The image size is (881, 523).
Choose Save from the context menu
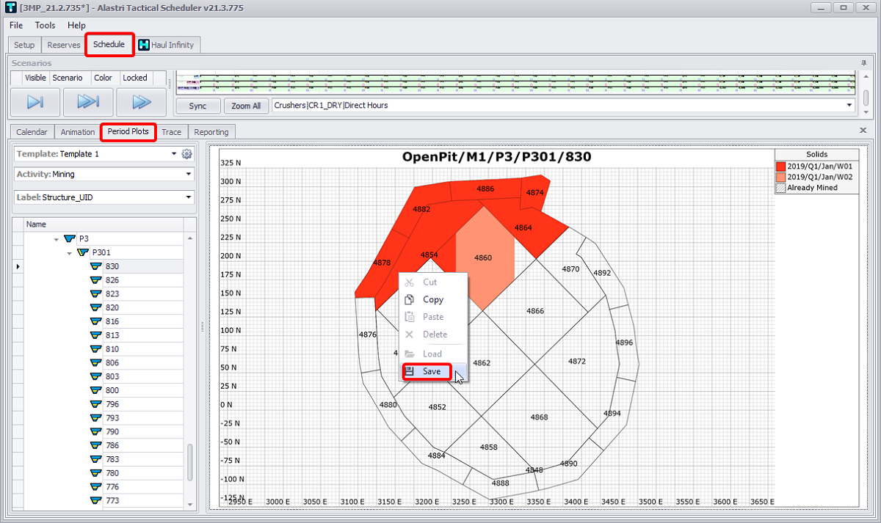(432, 372)
